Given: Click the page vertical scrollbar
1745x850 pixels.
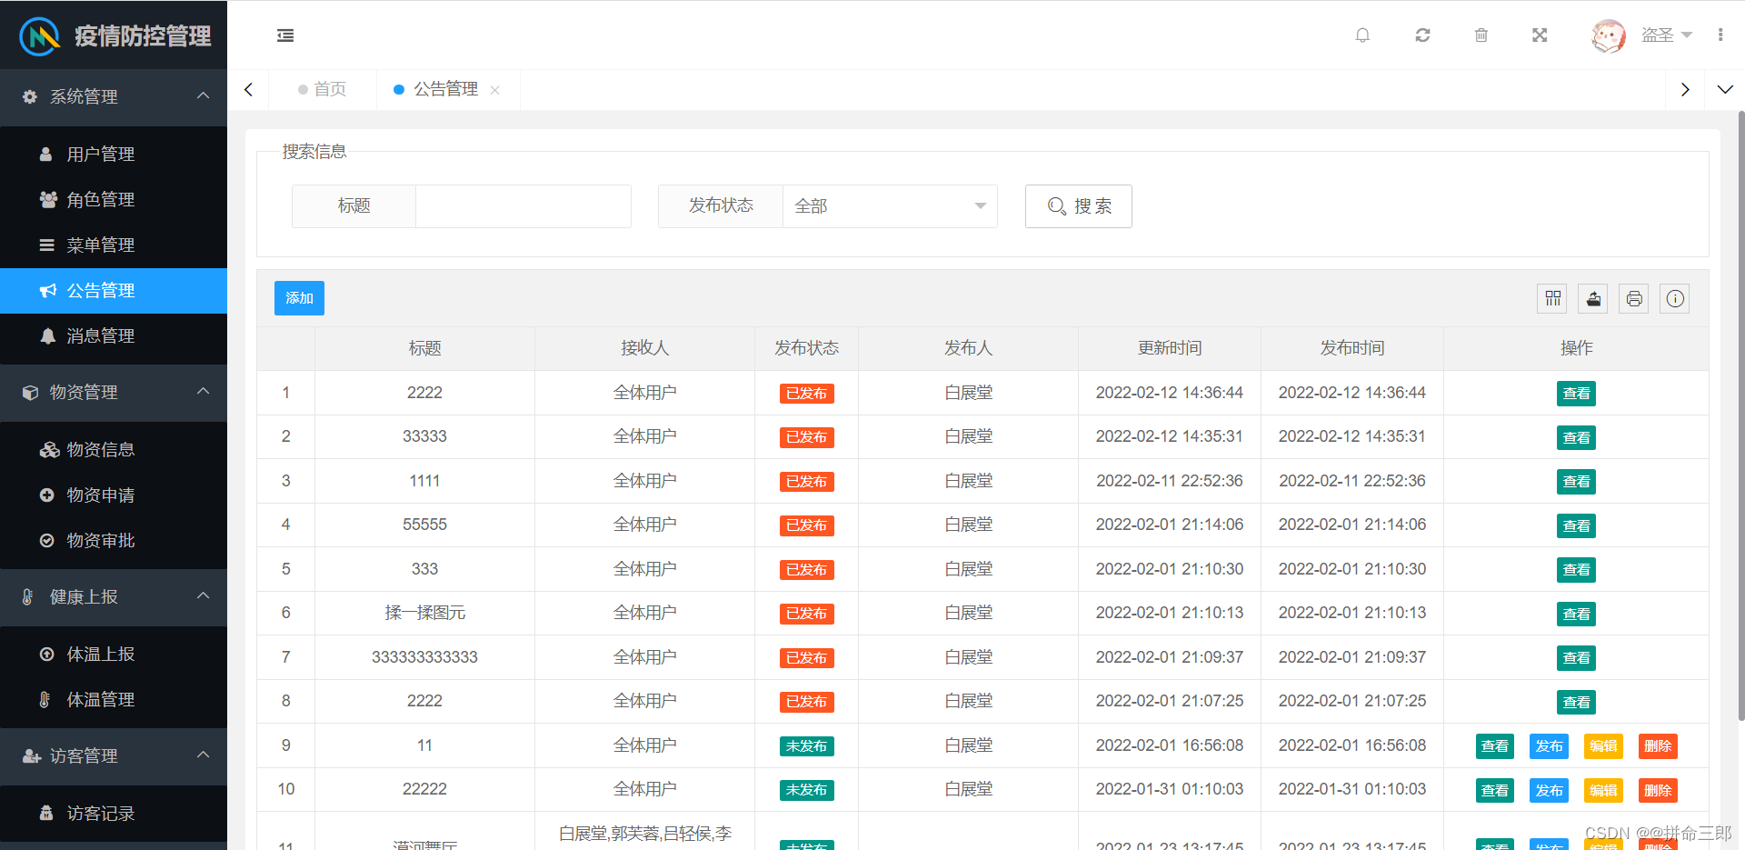Looking at the screenshot, I should pos(1740,415).
